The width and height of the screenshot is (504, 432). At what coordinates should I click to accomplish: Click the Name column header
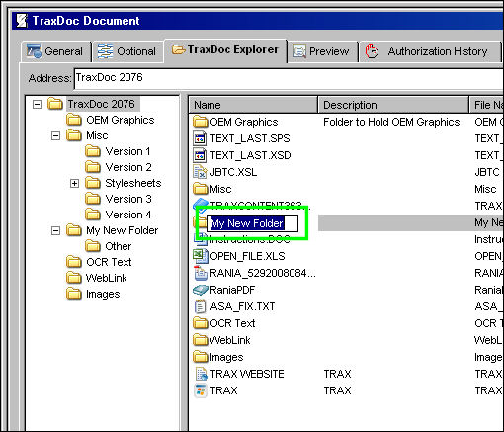tap(253, 105)
